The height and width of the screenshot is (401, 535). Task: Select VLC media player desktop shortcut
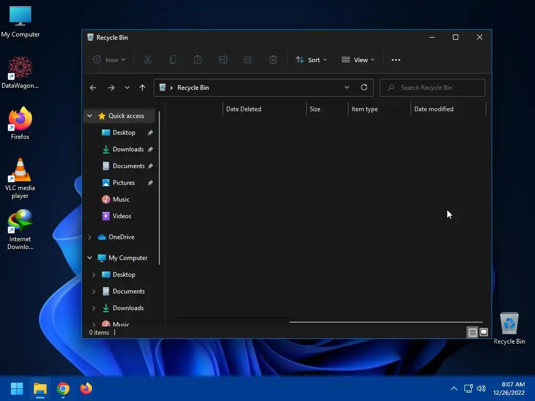tap(20, 179)
